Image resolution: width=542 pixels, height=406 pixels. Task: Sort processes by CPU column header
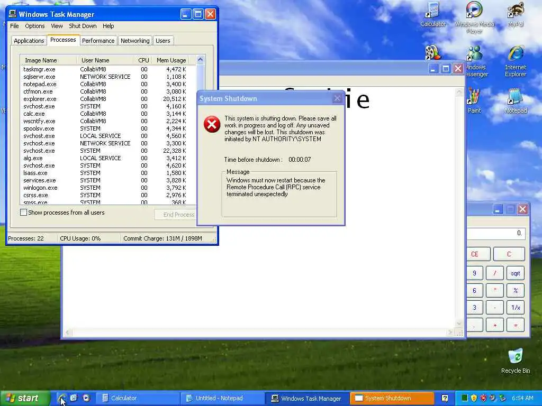coord(143,60)
